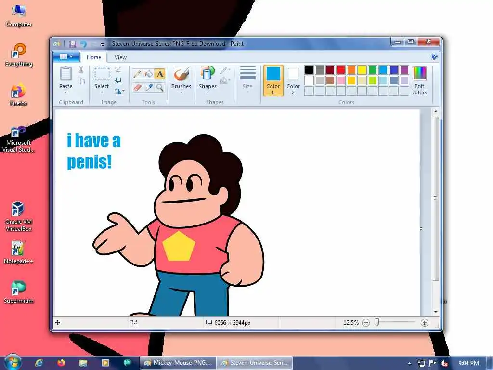Click the Shapes gallery icon
This screenshot has height=370, width=493.
click(208, 74)
